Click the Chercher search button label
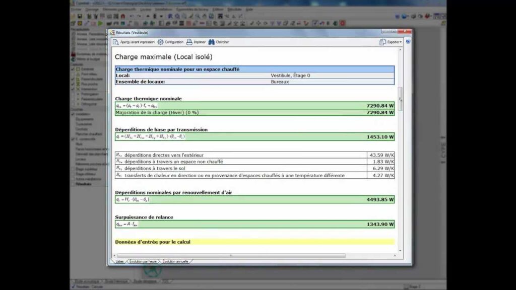The width and height of the screenshot is (516, 290). 222,42
